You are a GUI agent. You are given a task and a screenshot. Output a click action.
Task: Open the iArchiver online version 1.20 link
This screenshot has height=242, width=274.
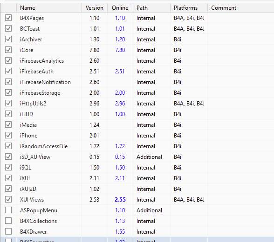[x=120, y=39]
